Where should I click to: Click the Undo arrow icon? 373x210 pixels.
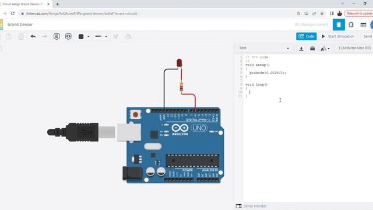tap(33, 36)
